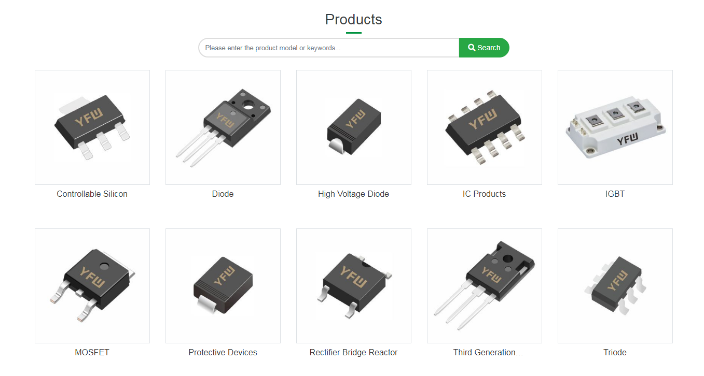Select the IGBT module image

pos(615,127)
